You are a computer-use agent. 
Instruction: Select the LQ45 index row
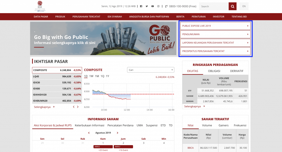point(57,76)
